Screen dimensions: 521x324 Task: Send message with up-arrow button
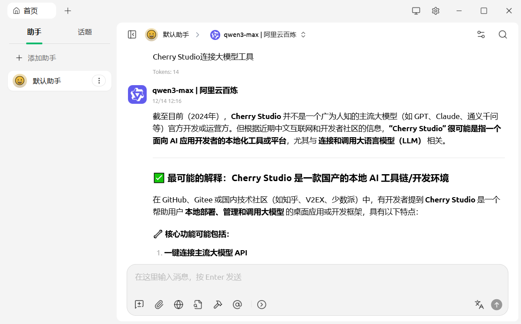point(497,304)
